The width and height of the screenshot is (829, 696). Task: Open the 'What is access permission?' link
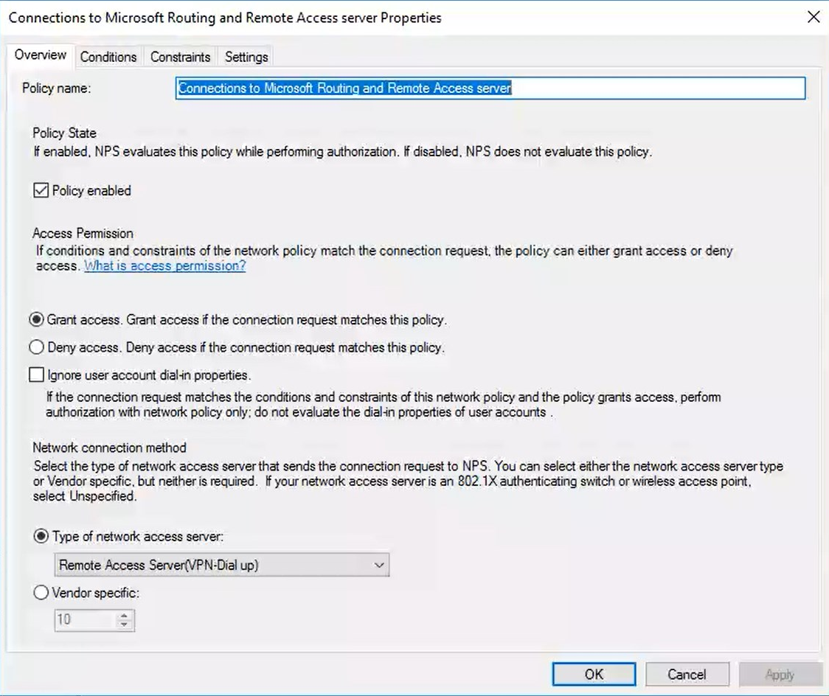click(x=164, y=266)
